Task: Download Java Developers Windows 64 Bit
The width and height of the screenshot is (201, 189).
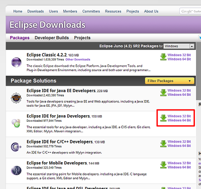Action: (x=179, y=120)
